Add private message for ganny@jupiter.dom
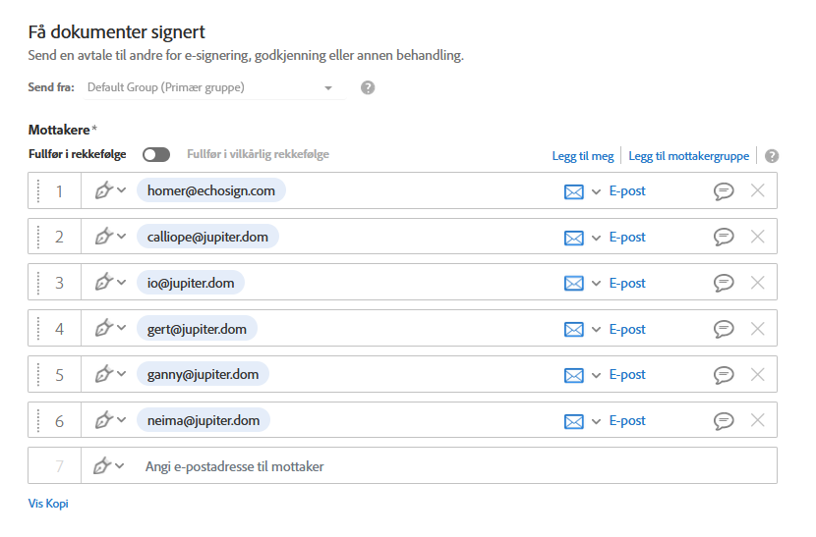 [724, 374]
